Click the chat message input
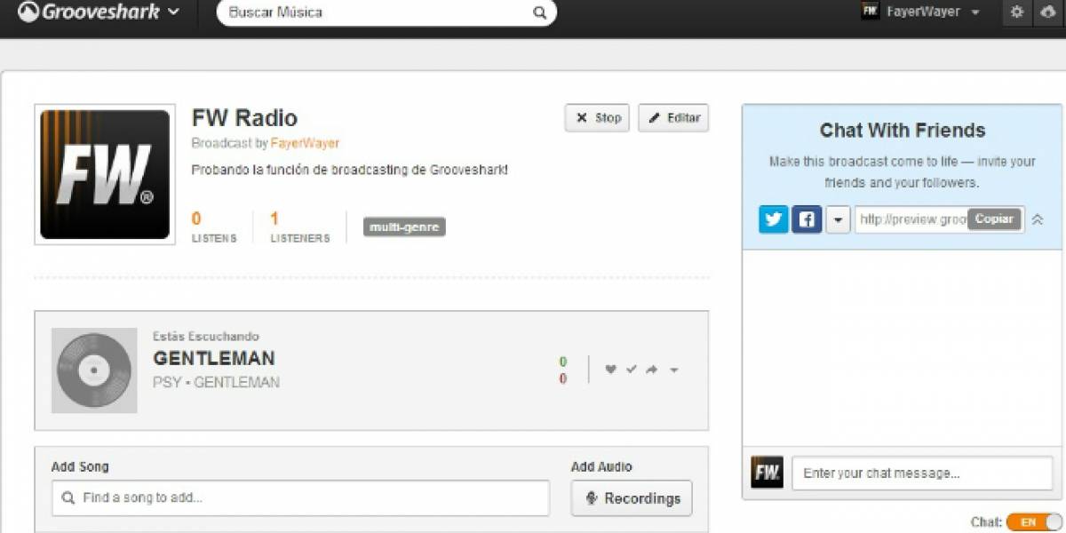Image resolution: width=1066 pixels, height=533 pixels. (x=922, y=473)
